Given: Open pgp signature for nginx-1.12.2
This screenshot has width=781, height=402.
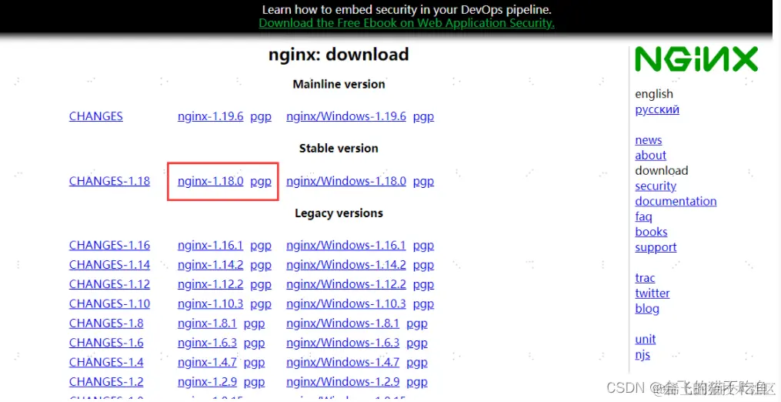Looking at the screenshot, I should (261, 285).
